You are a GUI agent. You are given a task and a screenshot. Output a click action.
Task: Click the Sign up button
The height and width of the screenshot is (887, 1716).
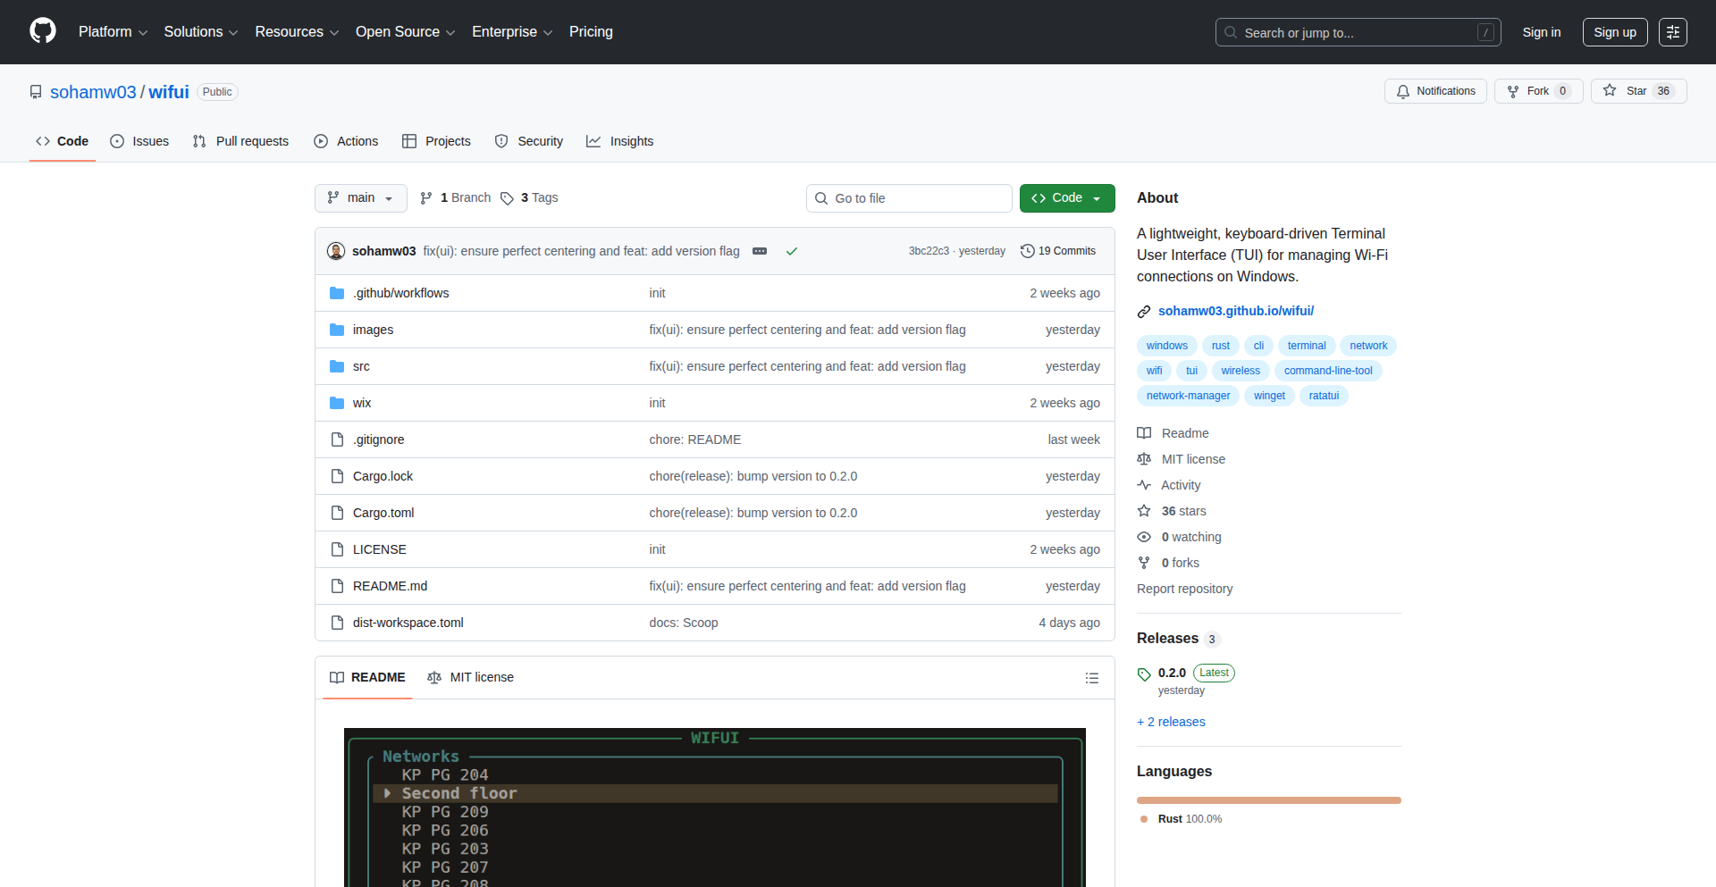click(x=1614, y=32)
